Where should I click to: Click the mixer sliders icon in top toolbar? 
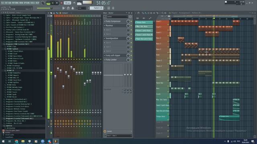point(113,8)
